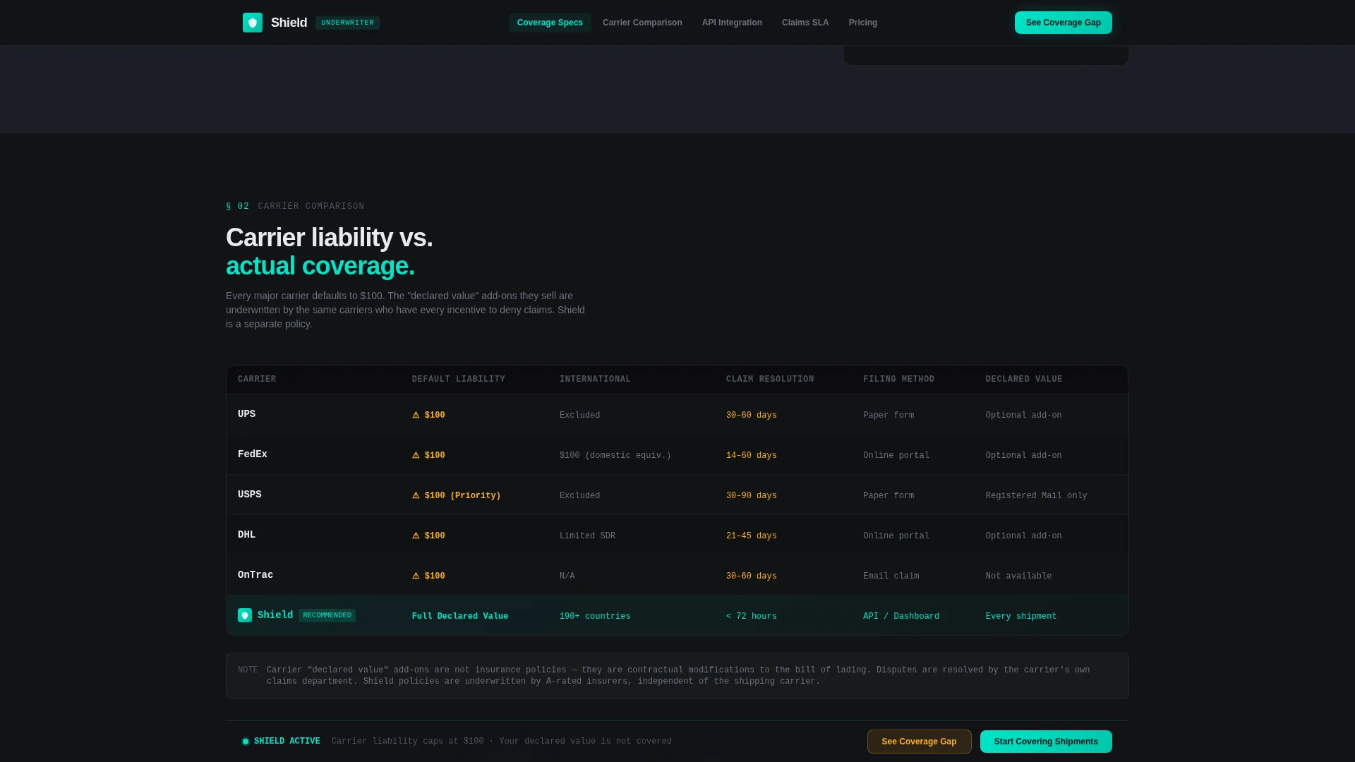Click the warning icon in UPS row

416,415
